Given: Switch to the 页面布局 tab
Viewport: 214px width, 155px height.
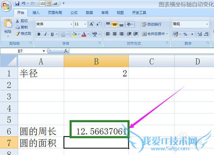Looking at the screenshot, I should pos(55,13).
